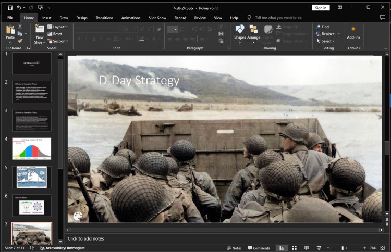
Task: Start Slide Show from status bar
Action: click(x=319, y=248)
